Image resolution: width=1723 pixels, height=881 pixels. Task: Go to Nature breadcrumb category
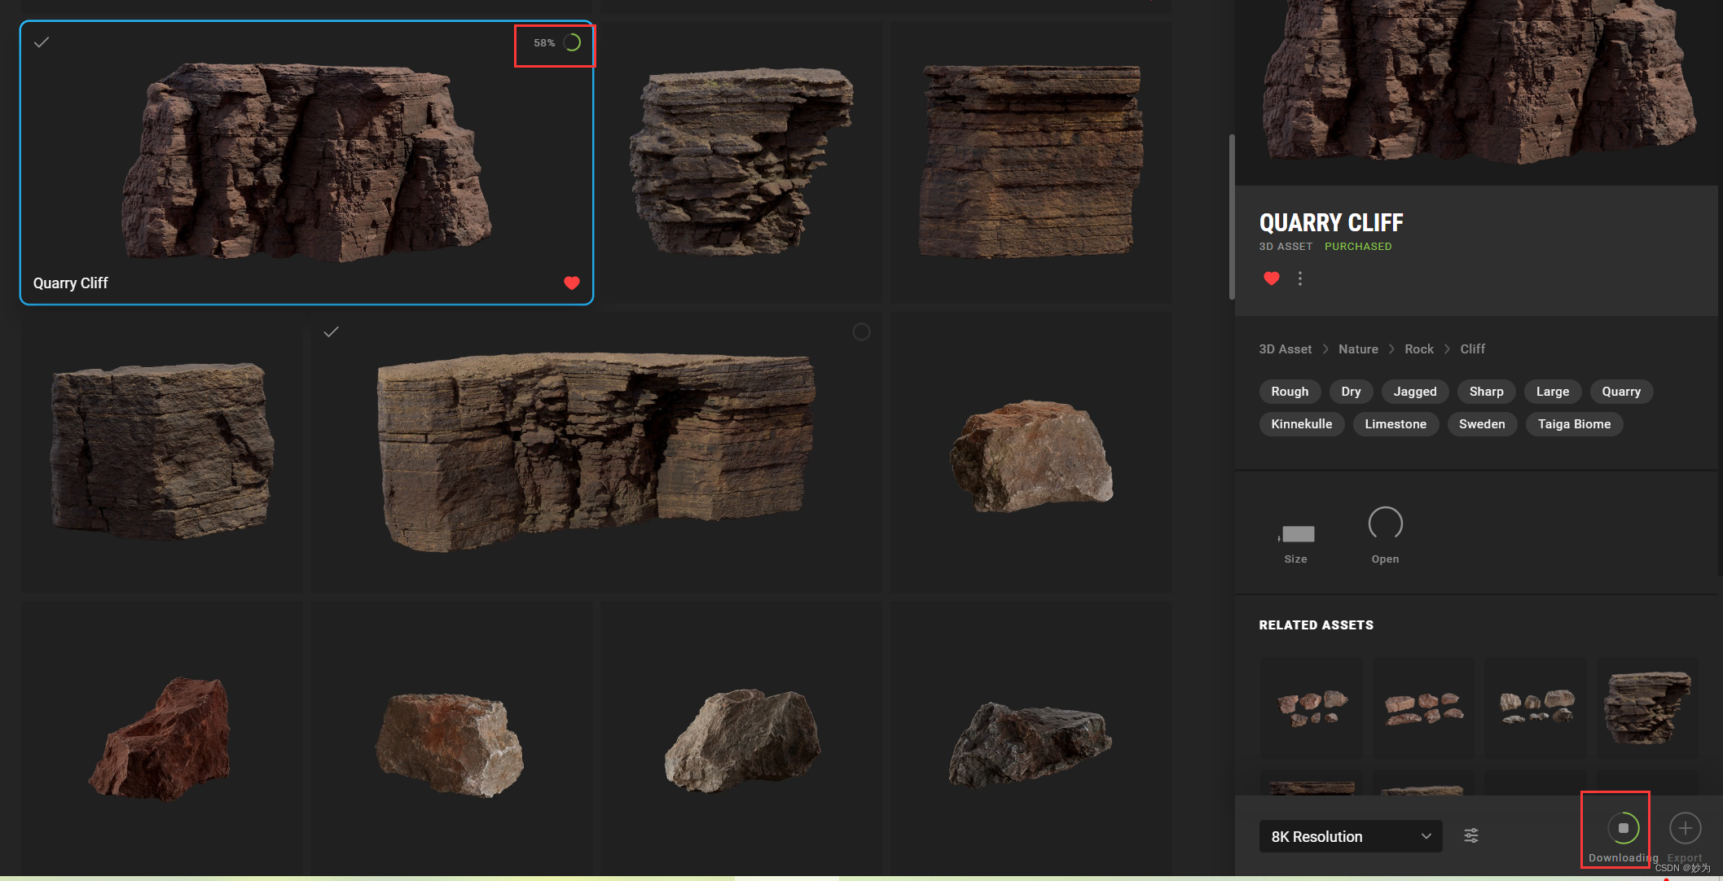pos(1358,348)
